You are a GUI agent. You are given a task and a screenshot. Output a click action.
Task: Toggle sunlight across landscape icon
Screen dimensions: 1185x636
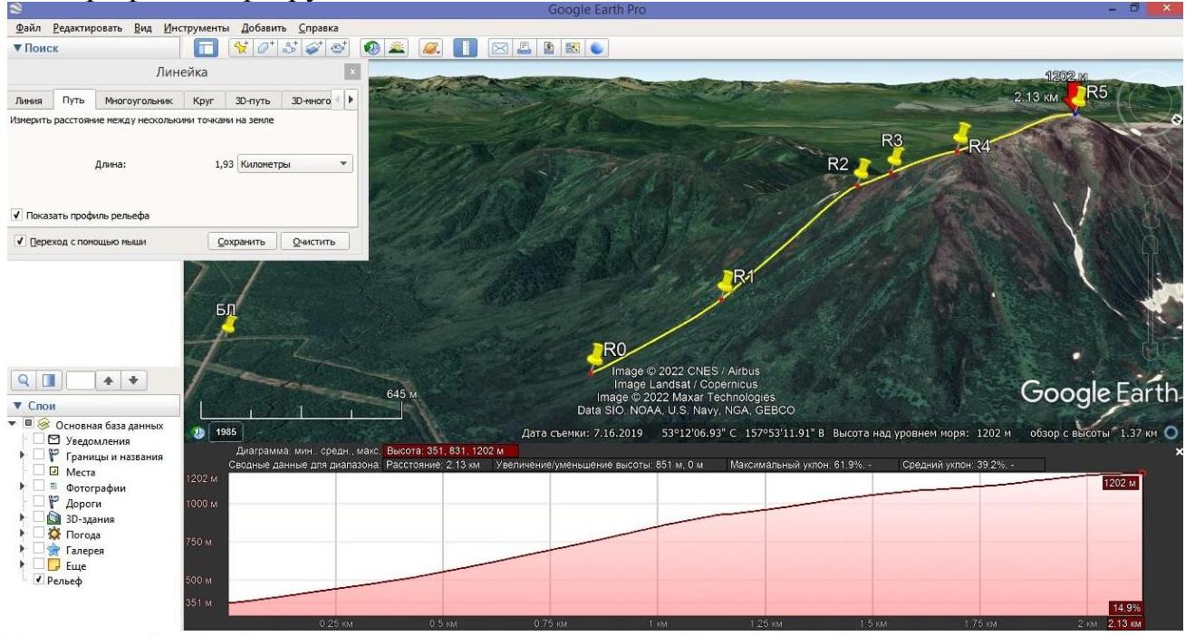[399, 49]
